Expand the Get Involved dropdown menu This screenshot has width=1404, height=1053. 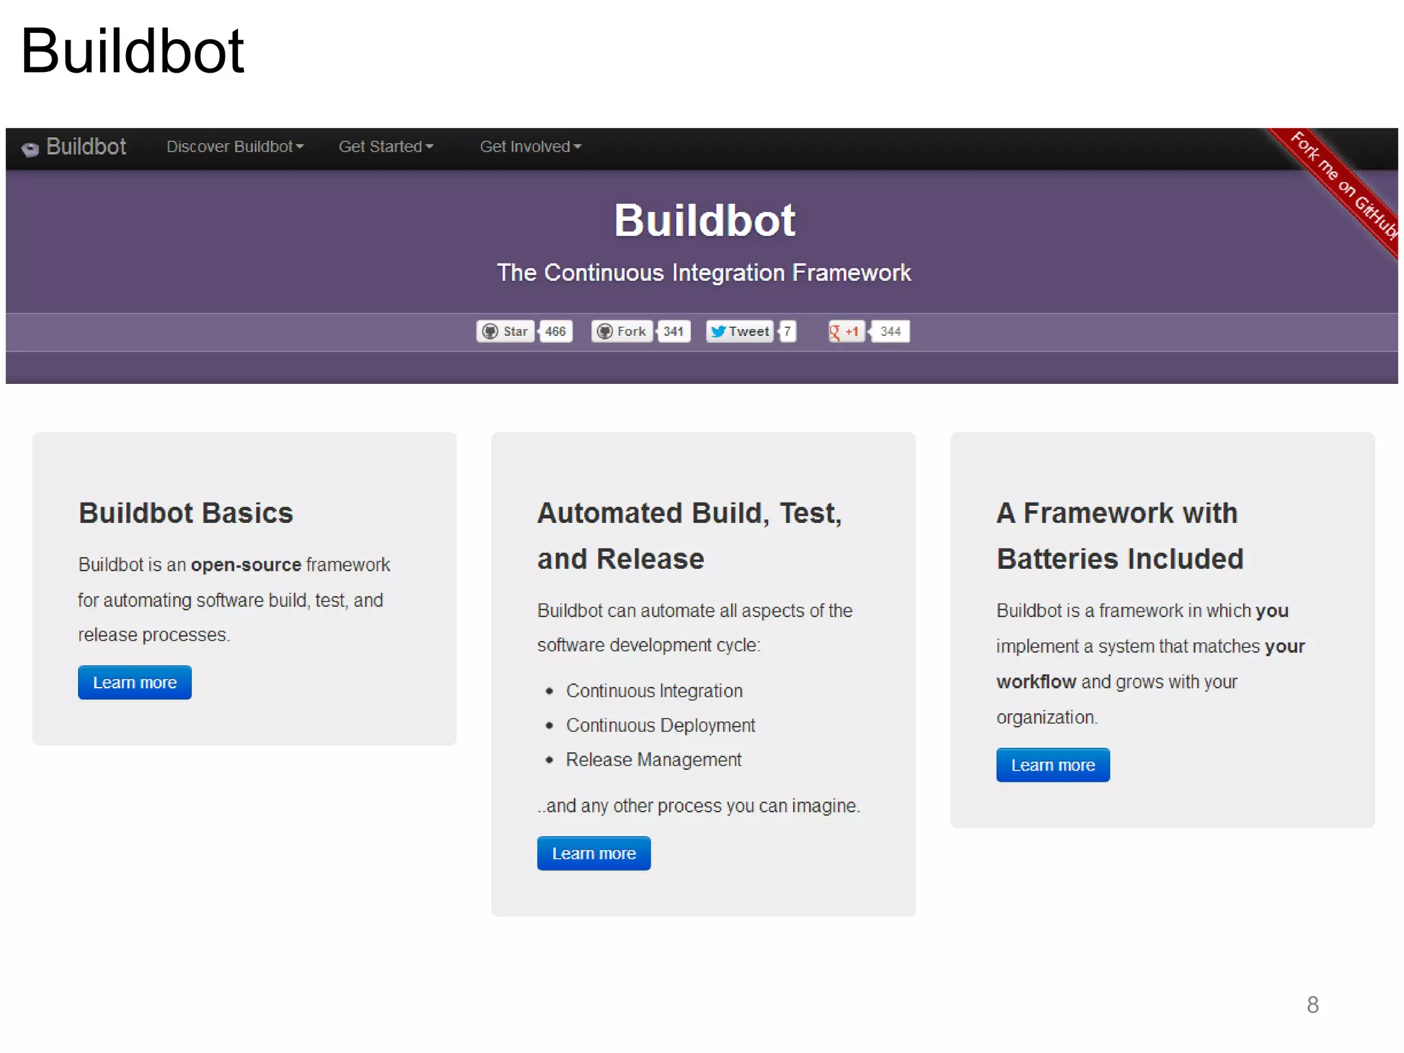(x=531, y=147)
